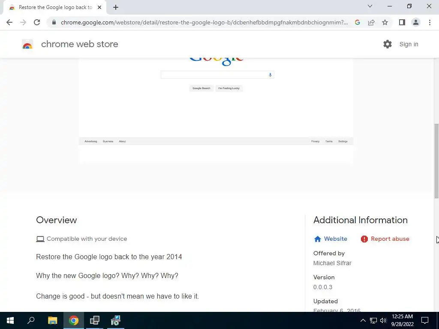Click the address bar URL field
439x329 pixels.
pyautogui.click(x=204, y=22)
